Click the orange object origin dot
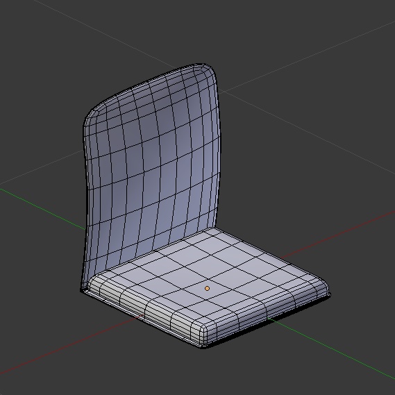The height and width of the screenshot is (395, 395). pyautogui.click(x=207, y=289)
